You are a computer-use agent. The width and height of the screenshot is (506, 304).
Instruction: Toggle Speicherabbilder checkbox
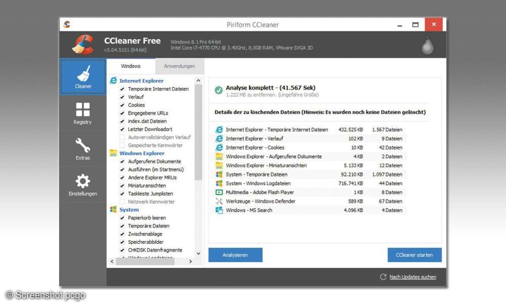point(122,242)
